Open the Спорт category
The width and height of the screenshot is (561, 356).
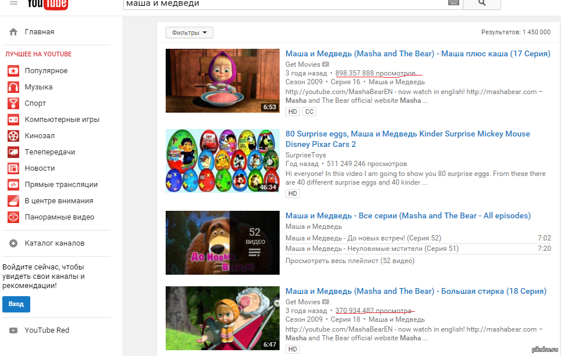(35, 103)
